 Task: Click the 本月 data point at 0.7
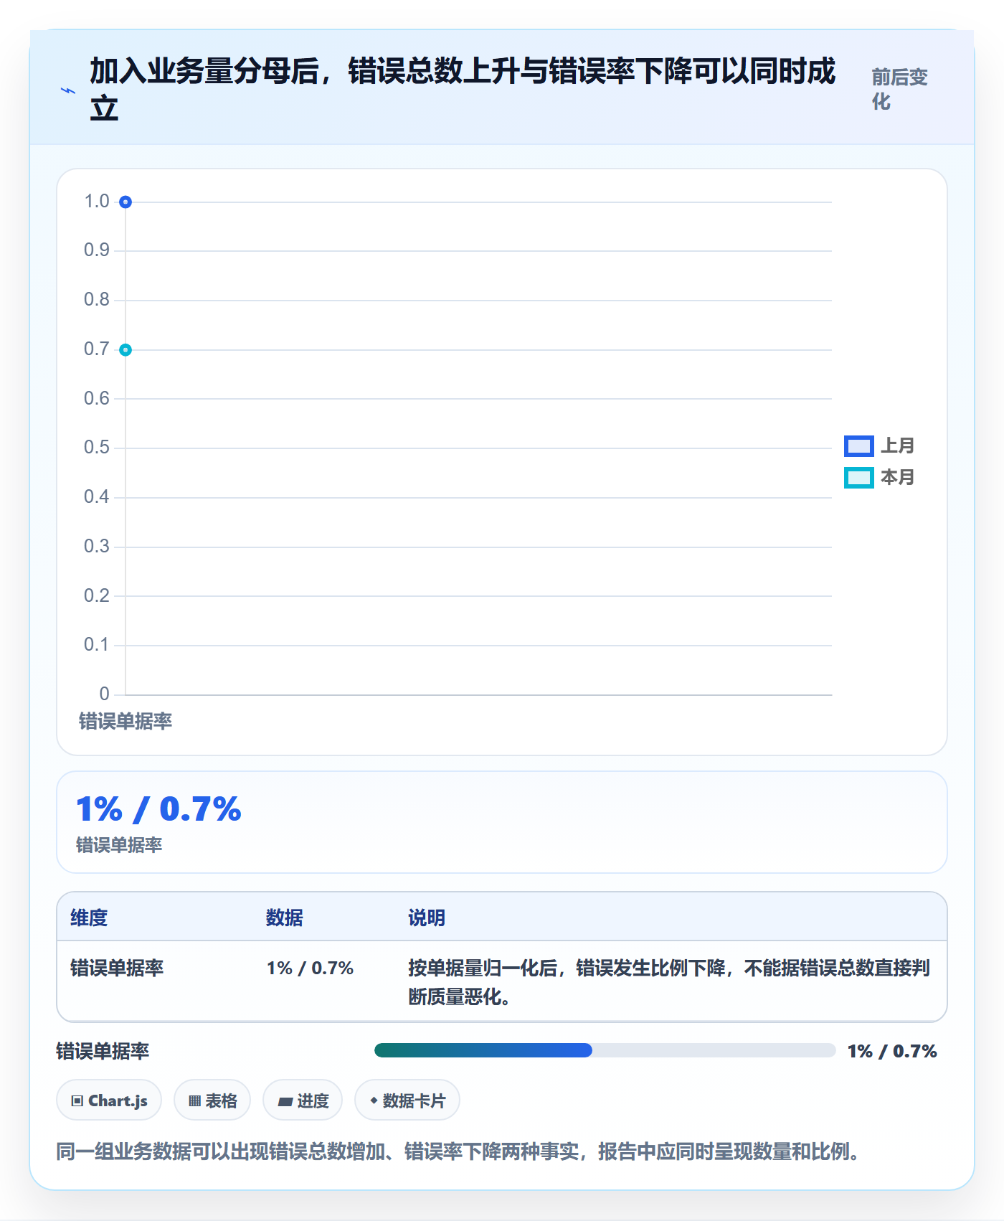(x=126, y=350)
